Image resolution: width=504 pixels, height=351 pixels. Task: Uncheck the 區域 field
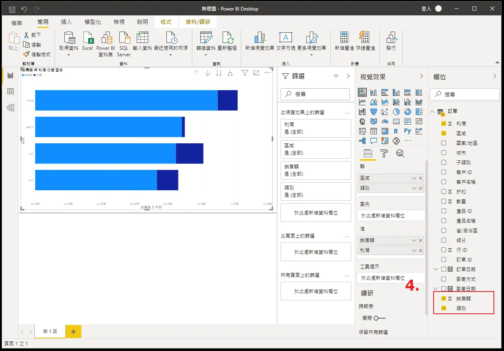[444, 133]
